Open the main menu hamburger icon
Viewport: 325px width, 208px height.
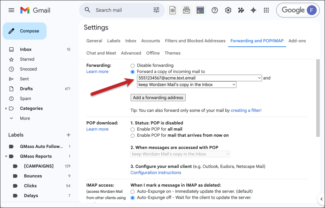[x=11, y=10]
